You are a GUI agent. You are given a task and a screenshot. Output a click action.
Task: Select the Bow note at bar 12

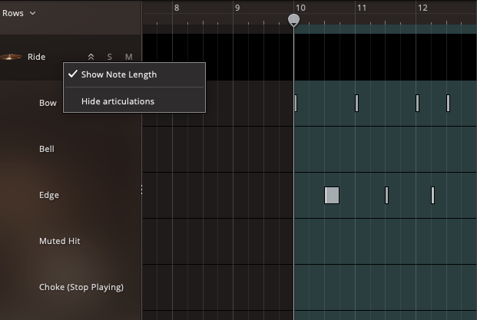[x=417, y=103]
